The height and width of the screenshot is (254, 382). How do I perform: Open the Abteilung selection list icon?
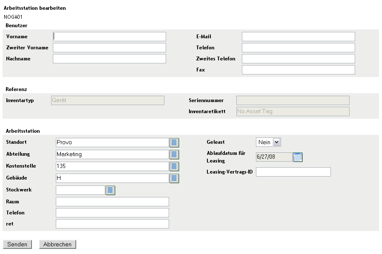tap(174, 154)
